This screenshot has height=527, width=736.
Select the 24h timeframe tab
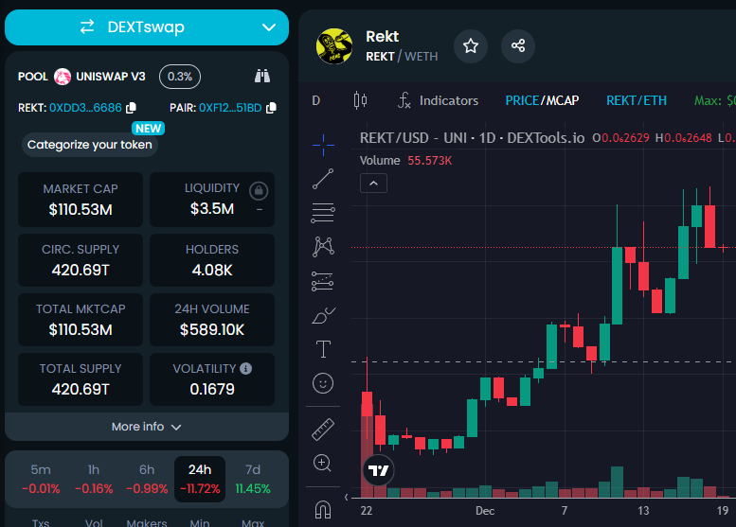(200, 479)
